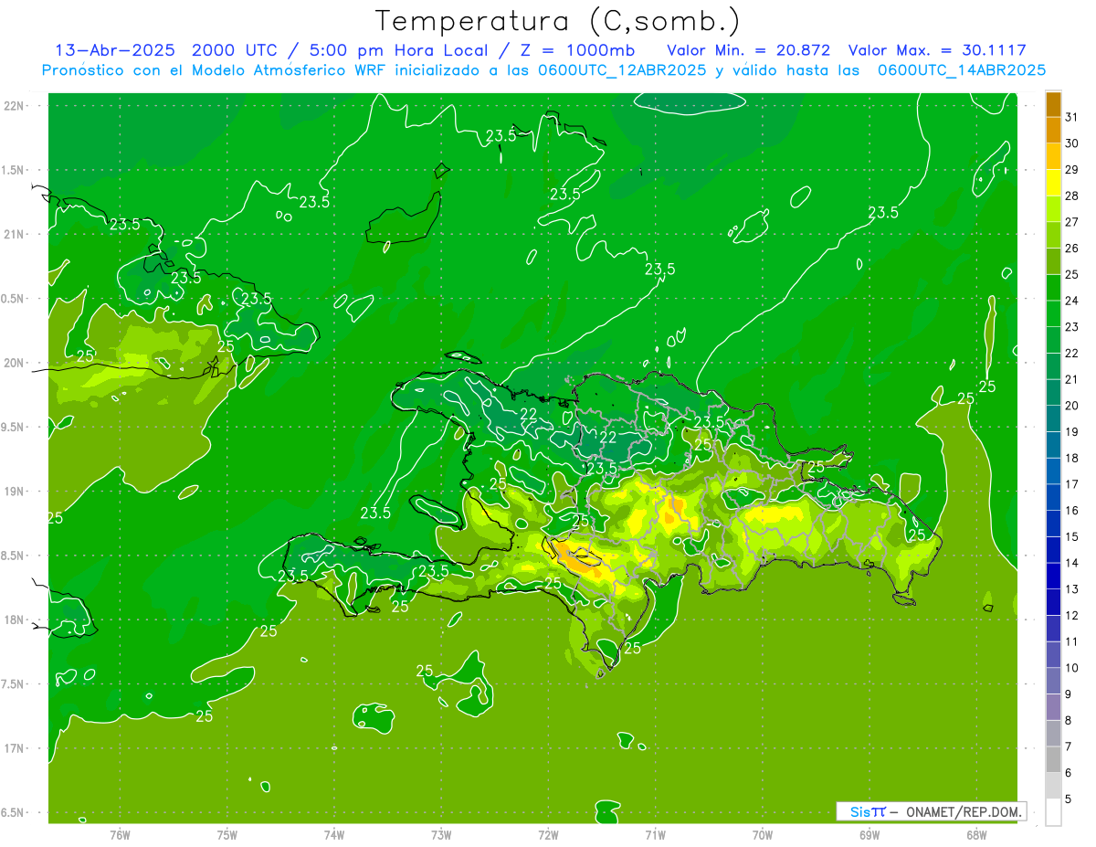Click the "Temperatura (C,somb.)" map title
Image resolution: width=1096 pixels, height=847 pixels.
(x=557, y=21)
